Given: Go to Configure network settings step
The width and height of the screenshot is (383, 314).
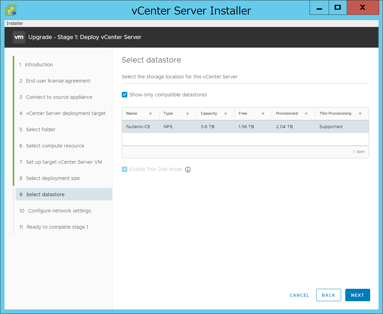Looking at the screenshot, I should 55,211.
